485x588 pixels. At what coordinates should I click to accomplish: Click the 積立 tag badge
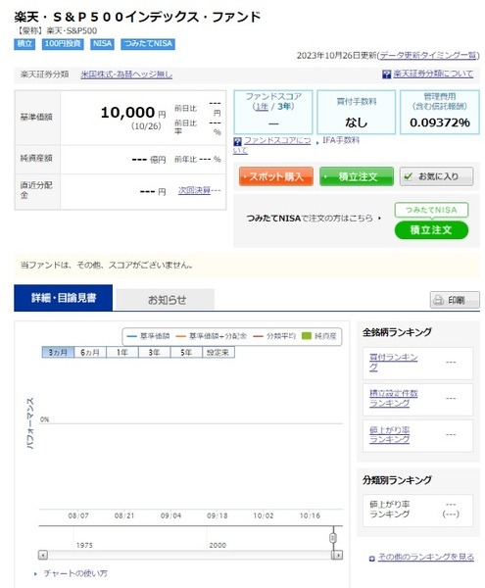(24, 44)
